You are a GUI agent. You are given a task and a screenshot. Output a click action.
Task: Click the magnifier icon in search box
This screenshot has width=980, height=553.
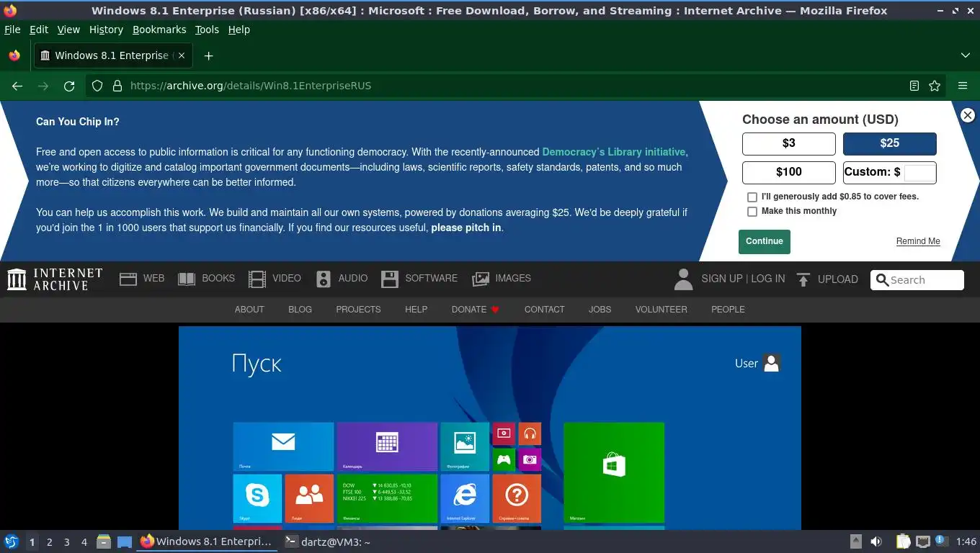(x=882, y=280)
